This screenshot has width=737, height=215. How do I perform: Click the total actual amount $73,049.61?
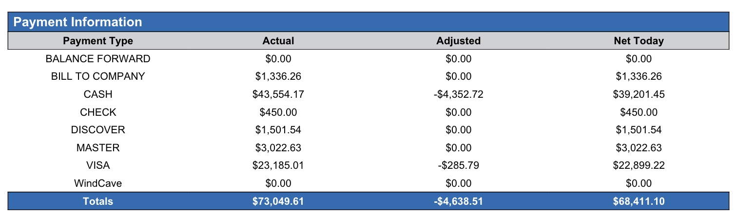pos(278,201)
